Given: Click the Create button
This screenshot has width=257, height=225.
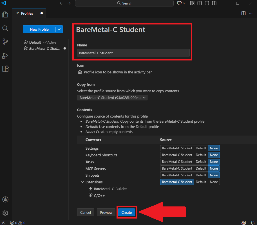Looking at the screenshot, I should [x=126, y=212].
